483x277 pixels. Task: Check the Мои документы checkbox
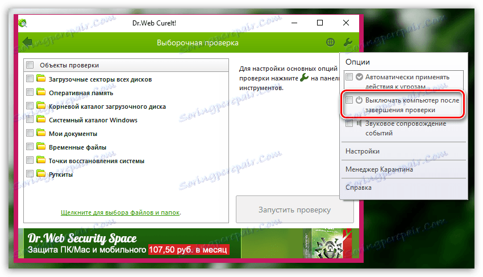[x=30, y=133]
